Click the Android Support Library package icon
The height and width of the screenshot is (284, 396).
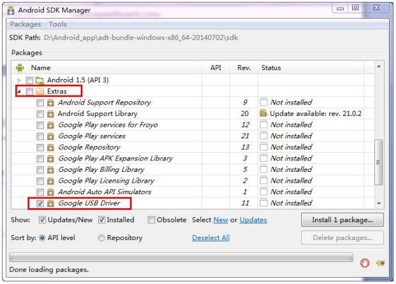click(50, 114)
